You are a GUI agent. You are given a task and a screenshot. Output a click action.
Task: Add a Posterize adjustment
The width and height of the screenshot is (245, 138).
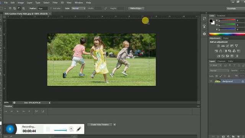click(223, 56)
